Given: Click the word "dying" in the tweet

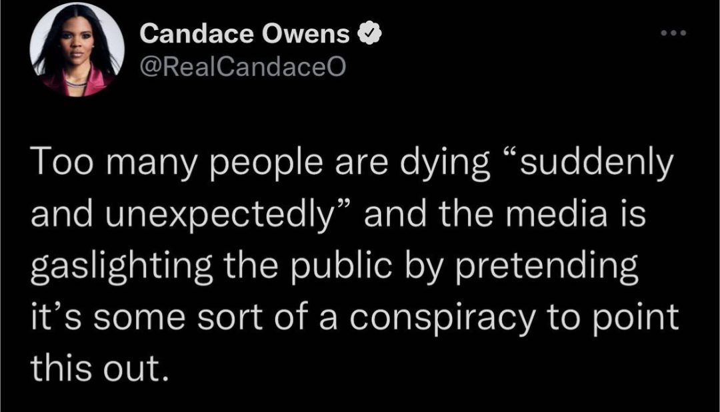Looking at the screenshot, I should click(x=445, y=162).
